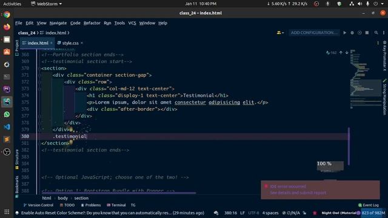Open IDE settings vertical dots in toolbar
The image size is (388, 218).
384,33
